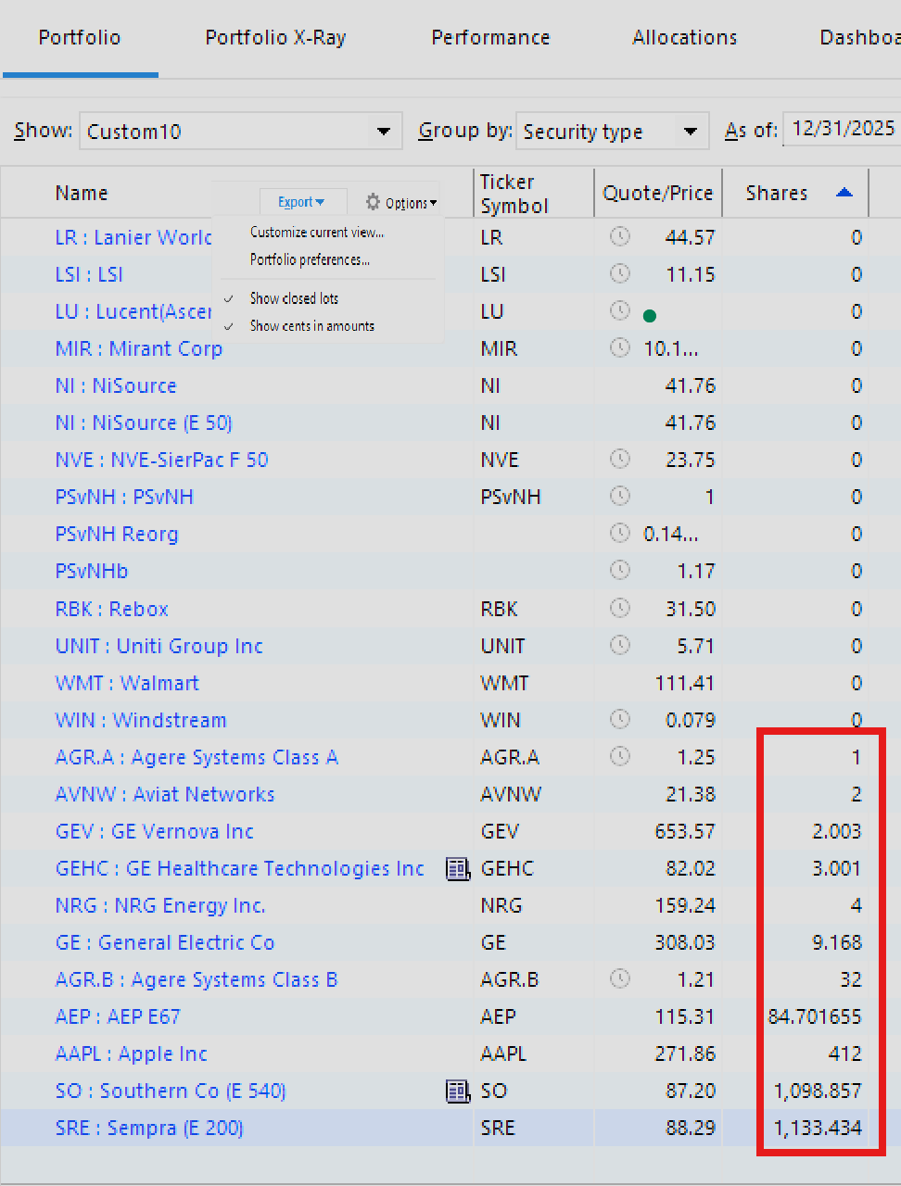Click the clock icon in AGR.A row
The image size is (901, 1186).
[x=619, y=757]
